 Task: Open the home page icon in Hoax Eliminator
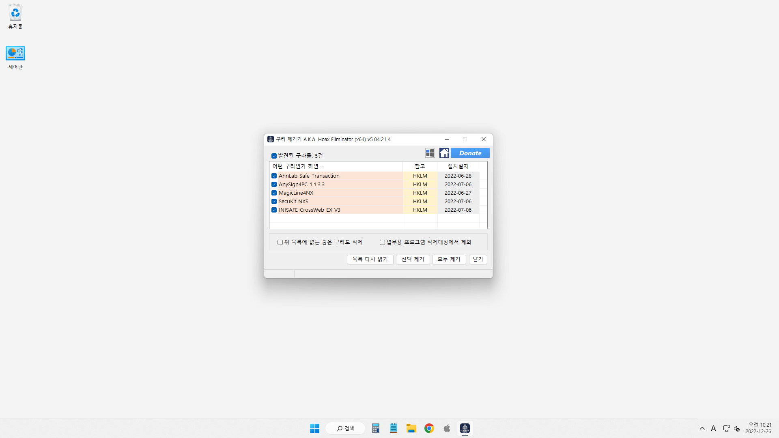click(x=444, y=153)
